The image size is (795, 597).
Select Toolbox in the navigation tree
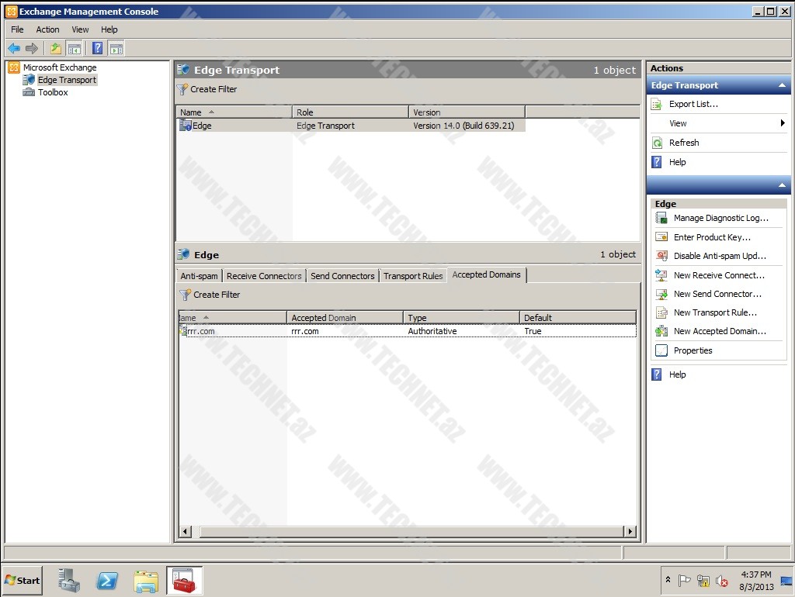[53, 92]
